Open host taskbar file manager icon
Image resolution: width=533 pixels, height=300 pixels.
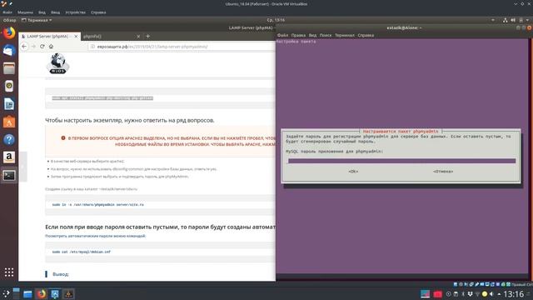pos(27,294)
